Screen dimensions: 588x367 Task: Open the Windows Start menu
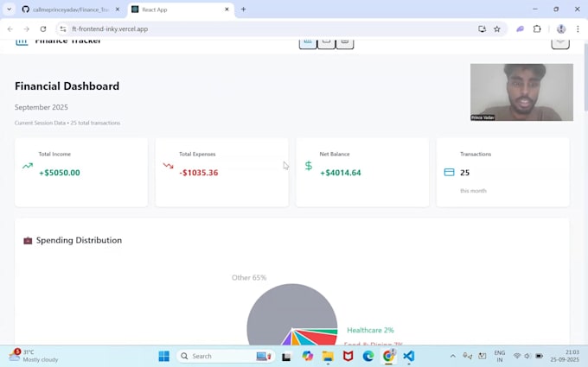[x=164, y=356]
